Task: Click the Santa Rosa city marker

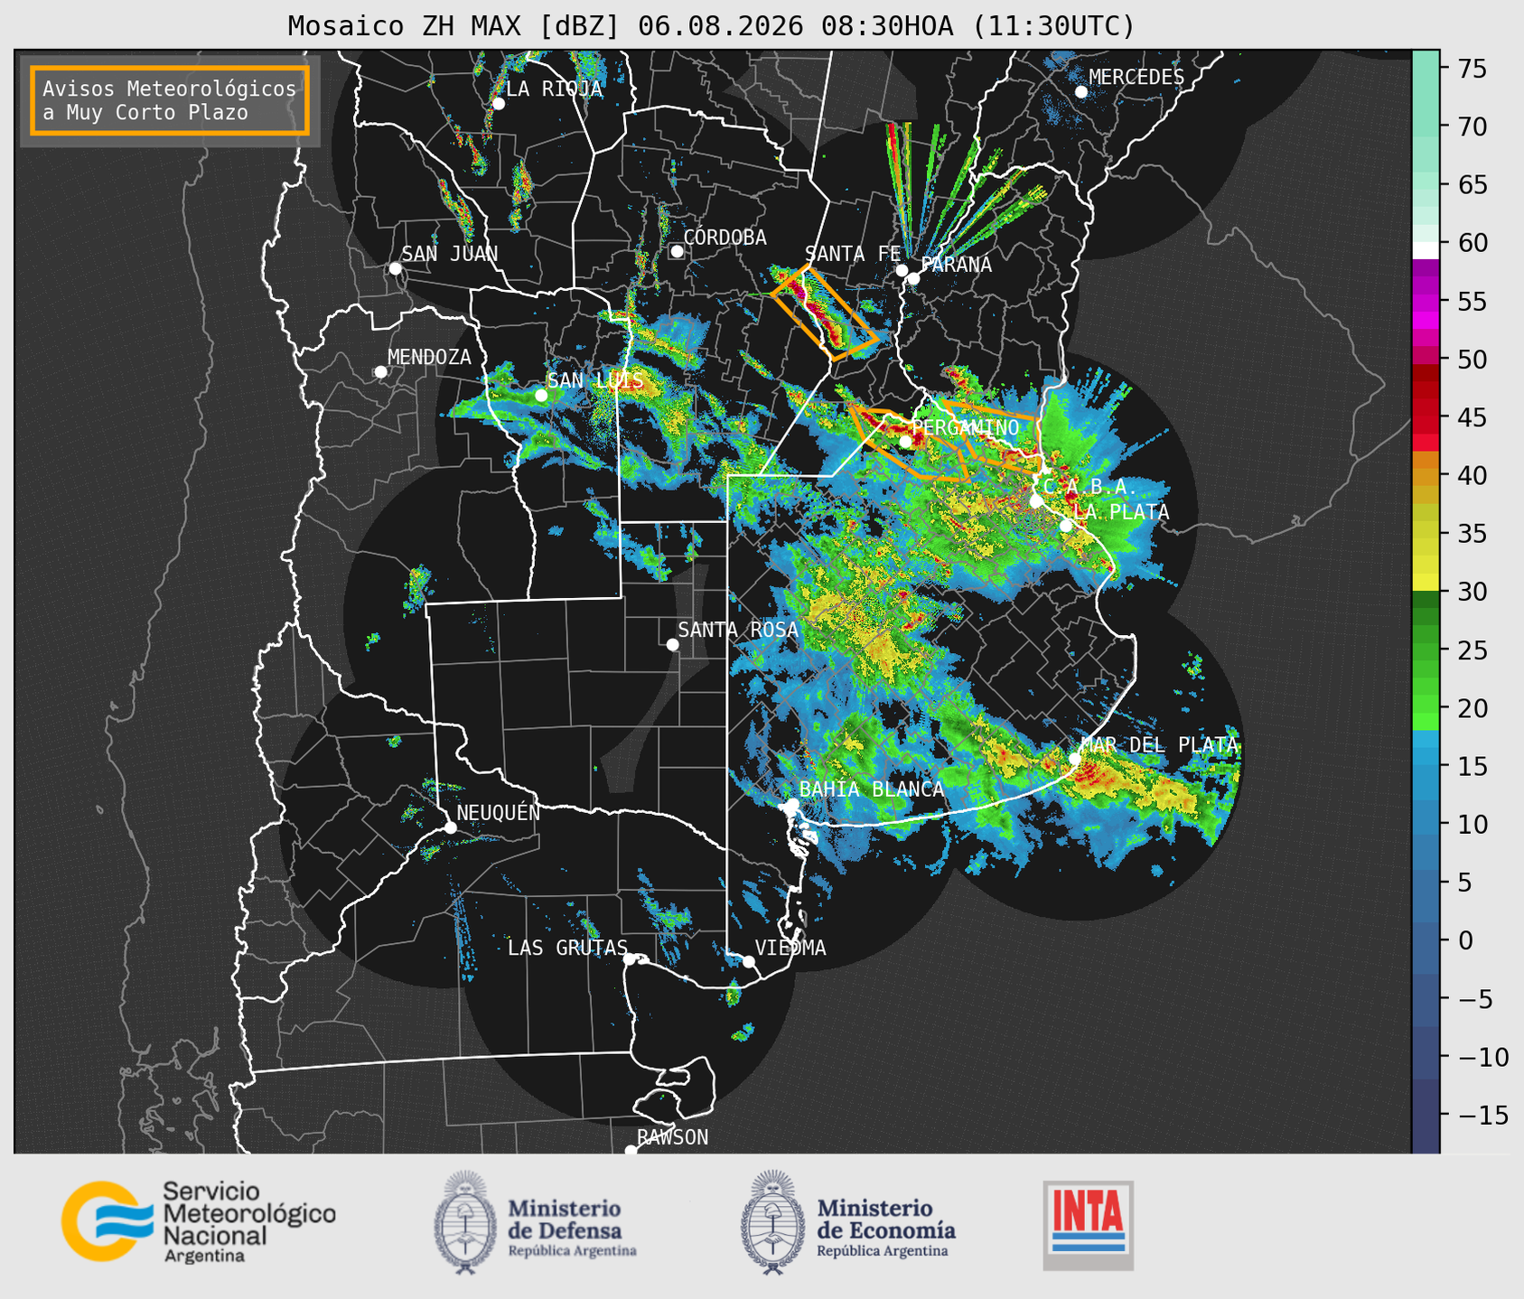Action: pyautogui.click(x=672, y=644)
